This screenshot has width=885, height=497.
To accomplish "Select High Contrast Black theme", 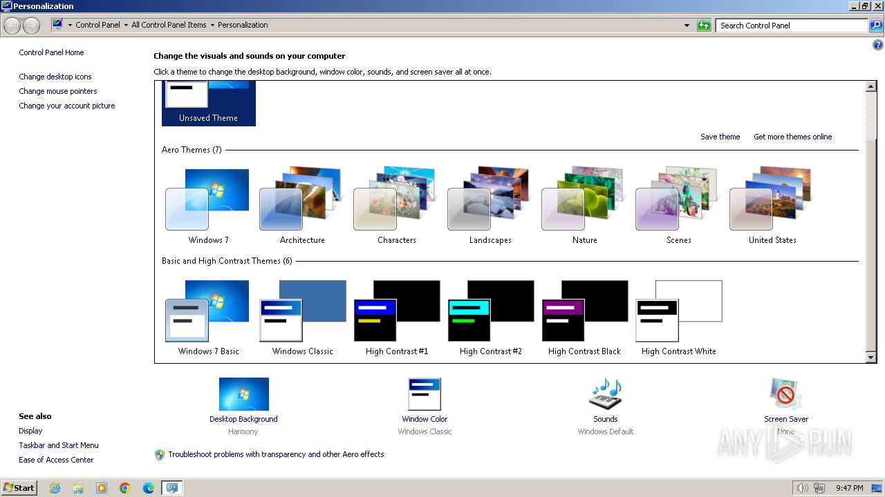I will [x=584, y=317].
